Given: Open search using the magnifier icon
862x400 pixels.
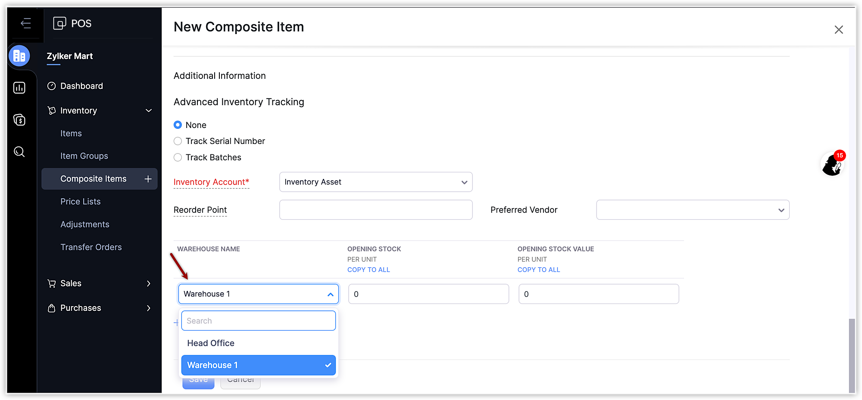Looking at the screenshot, I should point(19,152).
